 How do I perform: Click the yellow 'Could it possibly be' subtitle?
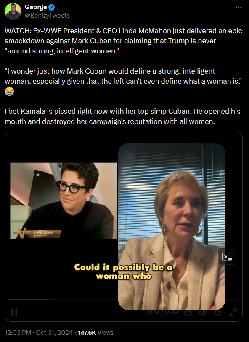[124, 271]
